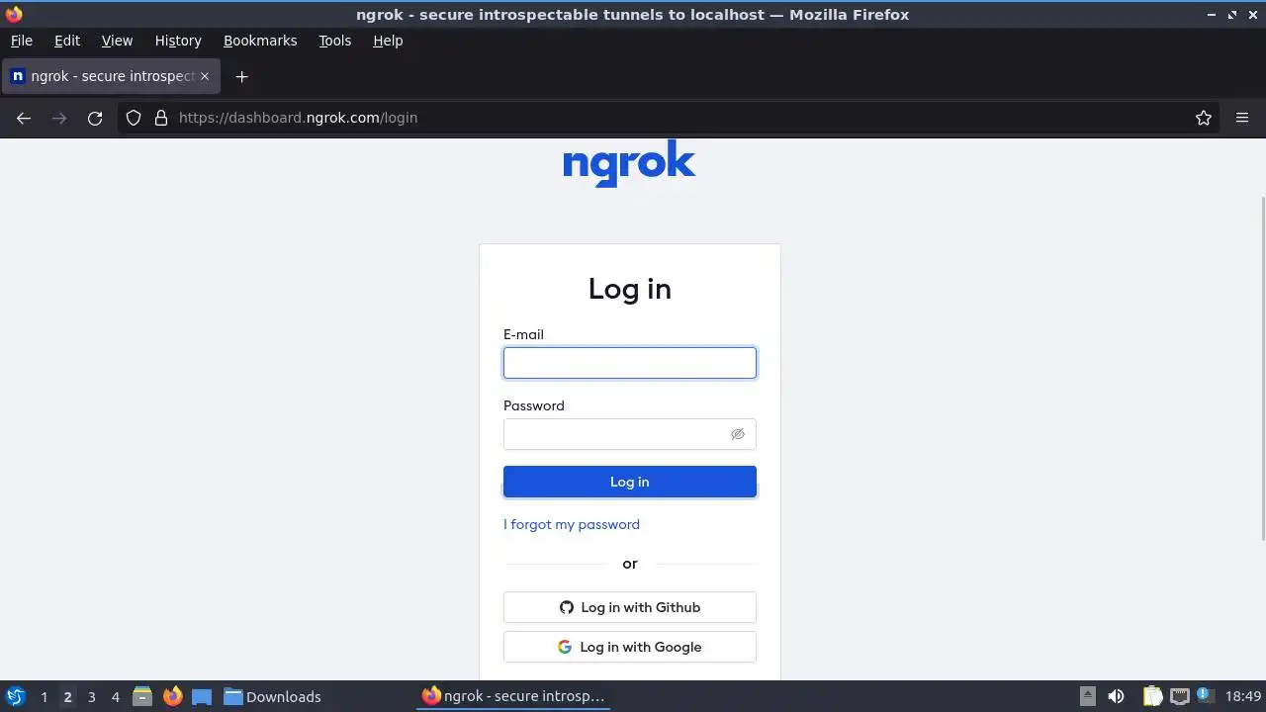
Task: Open the Bookmarks menu
Action: pyautogui.click(x=260, y=41)
